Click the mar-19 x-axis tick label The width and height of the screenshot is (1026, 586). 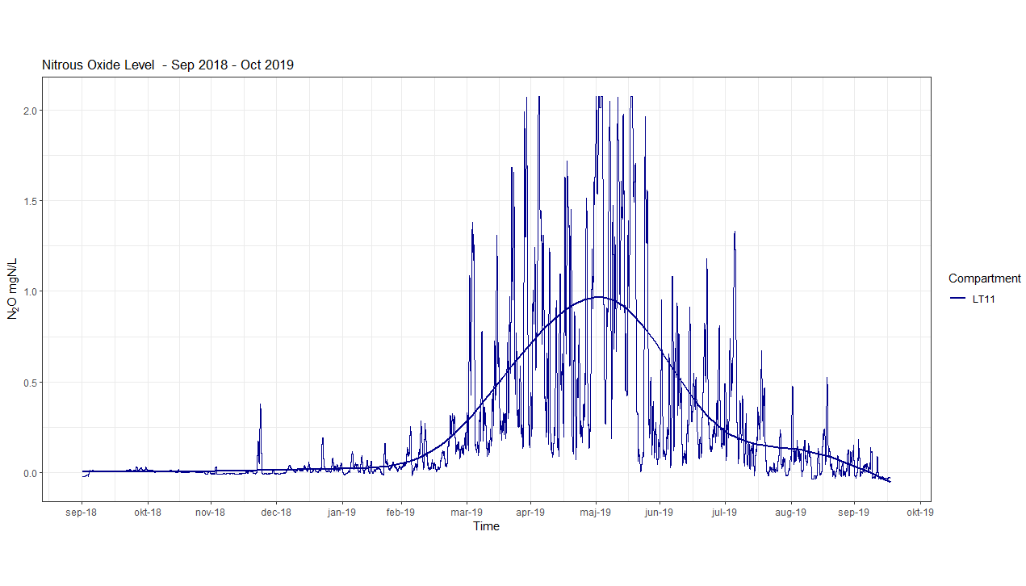pyautogui.click(x=467, y=512)
